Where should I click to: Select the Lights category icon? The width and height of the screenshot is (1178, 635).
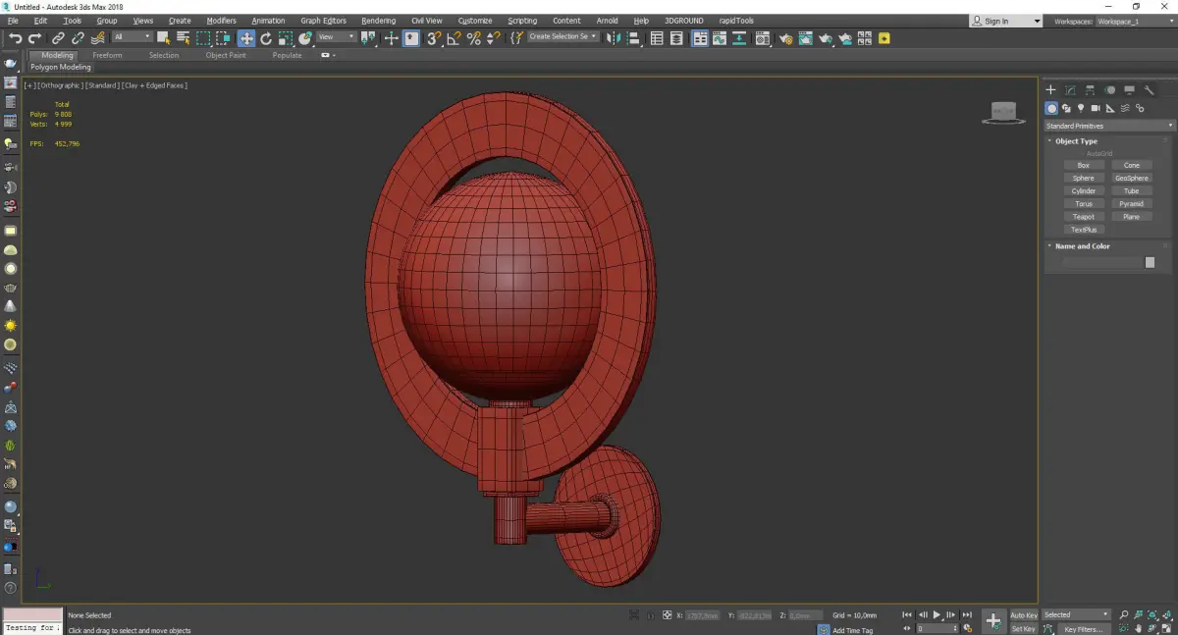[1081, 108]
